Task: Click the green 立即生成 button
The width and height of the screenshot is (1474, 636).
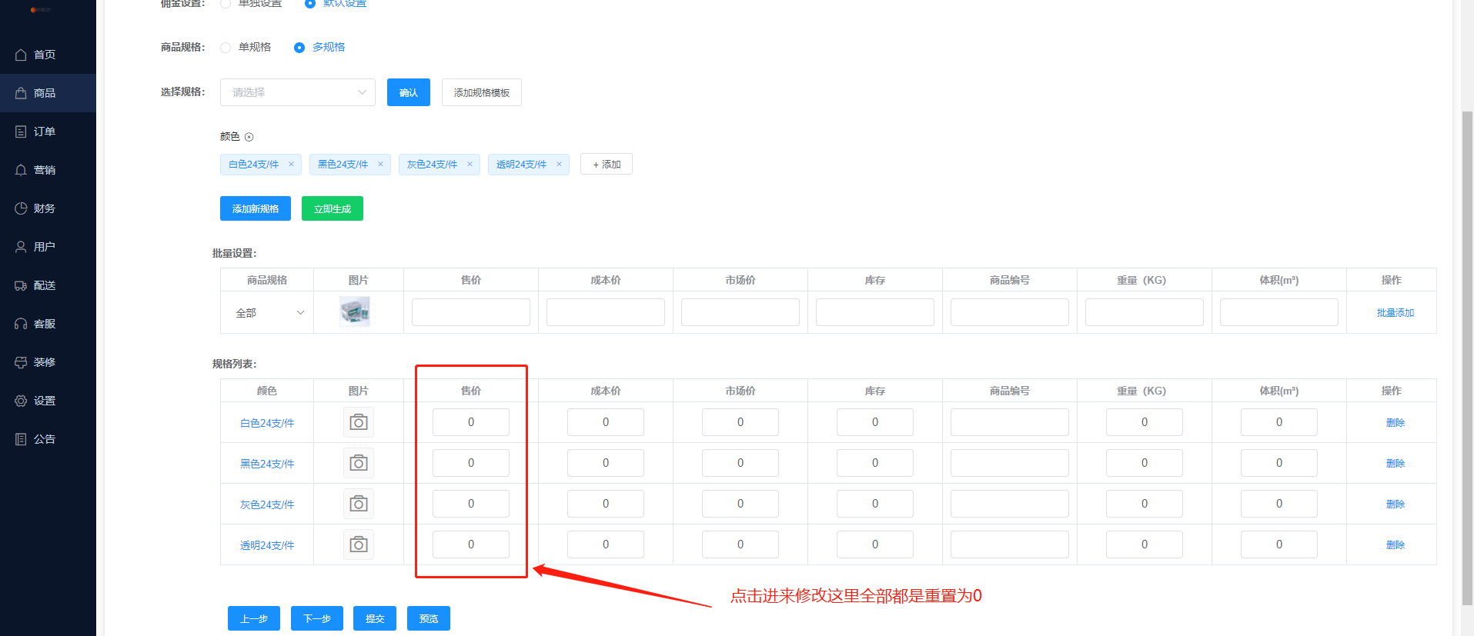Action: pyautogui.click(x=333, y=208)
